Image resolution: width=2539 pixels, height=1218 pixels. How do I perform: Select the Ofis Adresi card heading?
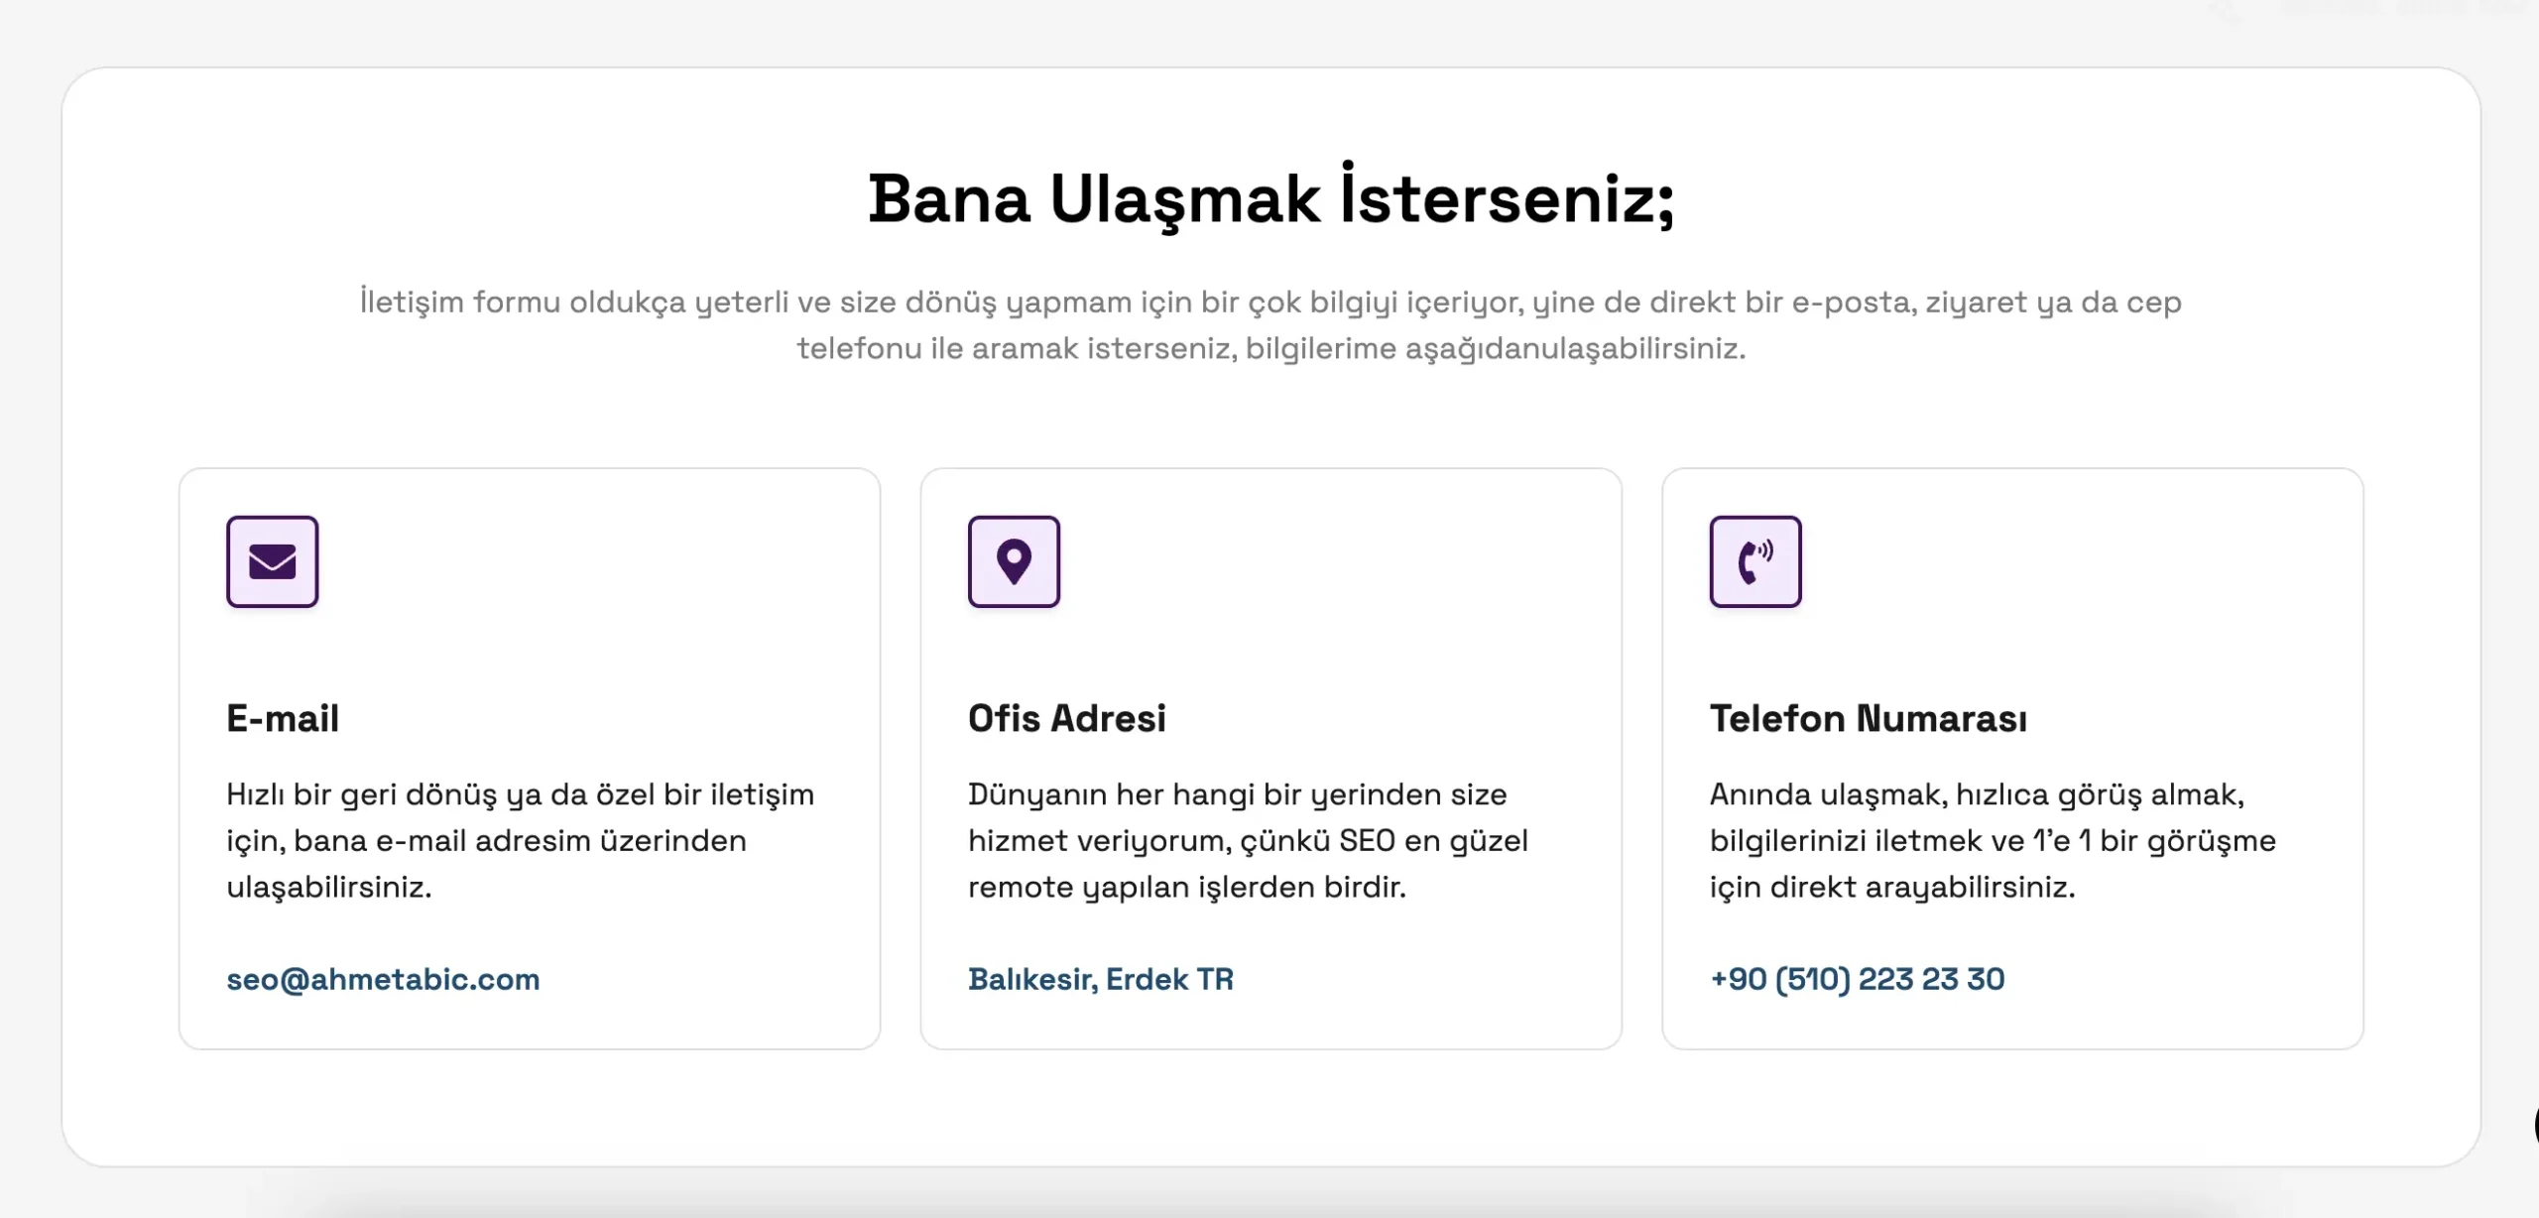pyautogui.click(x=1067, y=718)
